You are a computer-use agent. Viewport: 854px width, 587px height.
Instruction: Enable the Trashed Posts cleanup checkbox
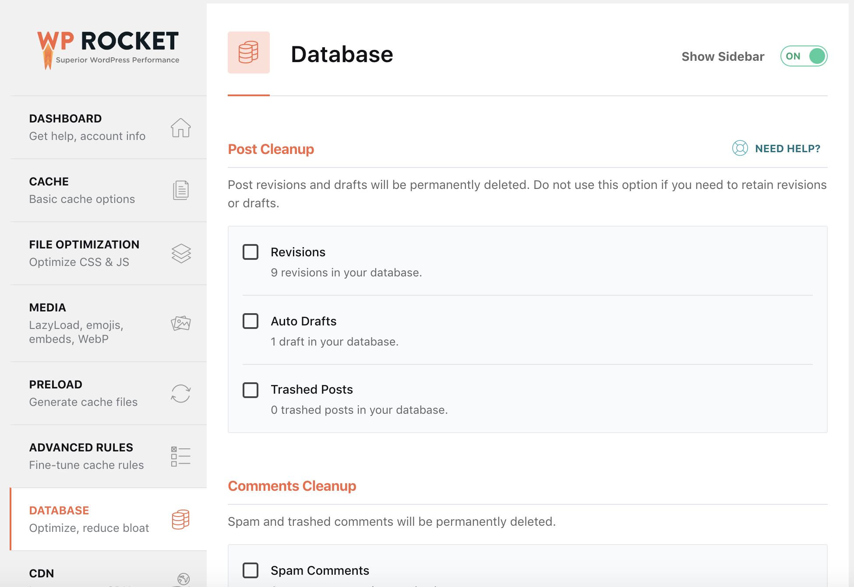[251, 389]
